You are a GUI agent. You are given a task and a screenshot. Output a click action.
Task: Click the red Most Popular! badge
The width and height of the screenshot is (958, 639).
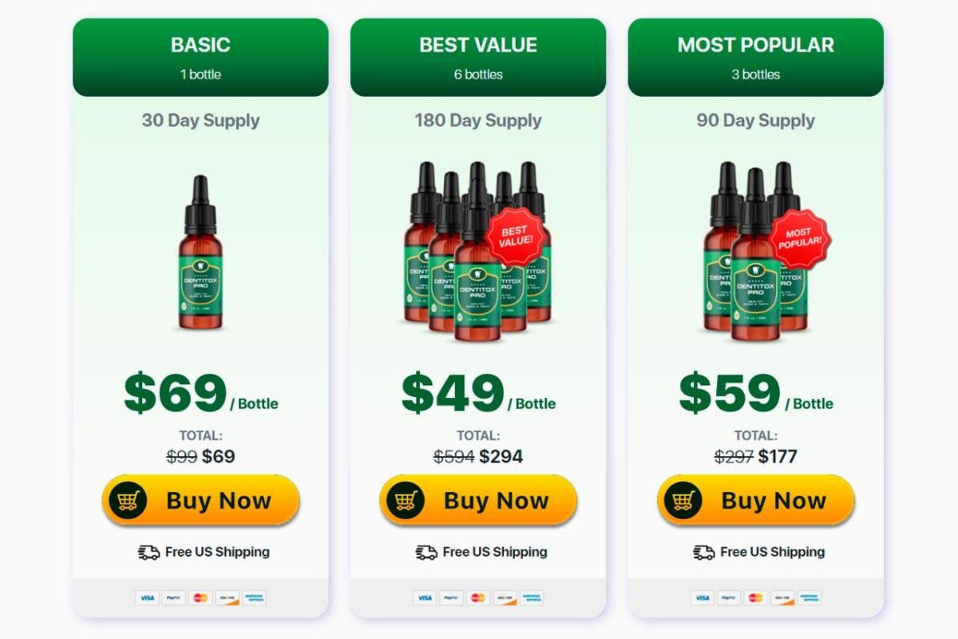click(x=801, y=238)
